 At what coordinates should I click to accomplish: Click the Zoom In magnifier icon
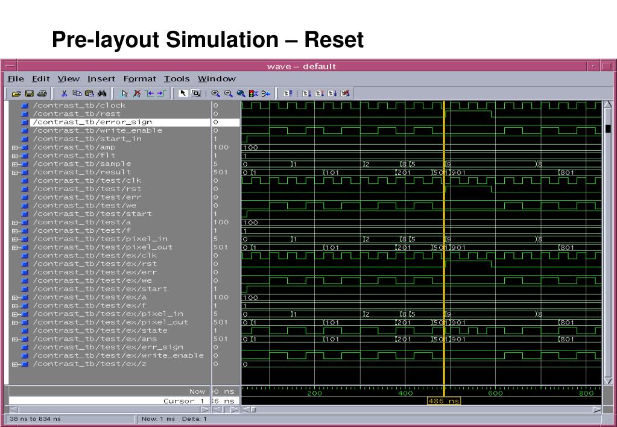tap(215, 93)
